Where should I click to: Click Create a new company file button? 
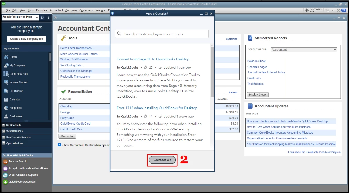(26, 39)
